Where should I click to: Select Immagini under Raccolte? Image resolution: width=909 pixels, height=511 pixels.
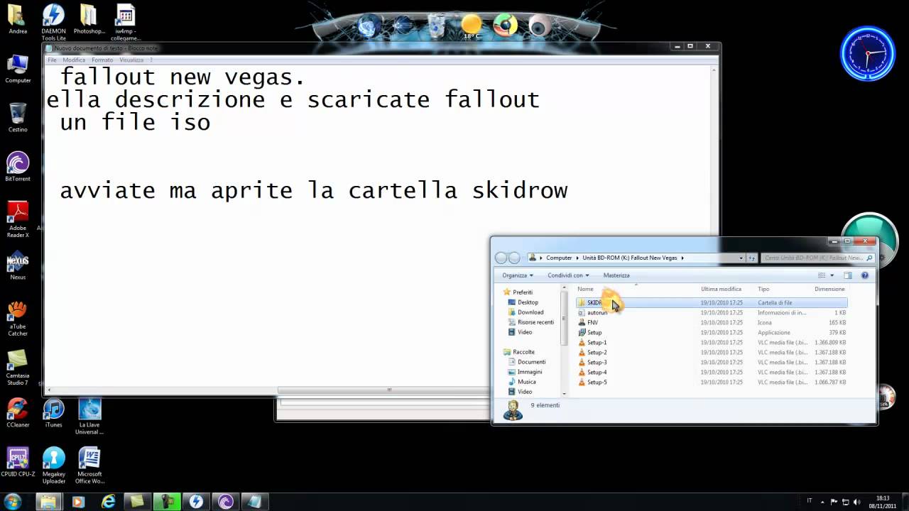[530, 372]
